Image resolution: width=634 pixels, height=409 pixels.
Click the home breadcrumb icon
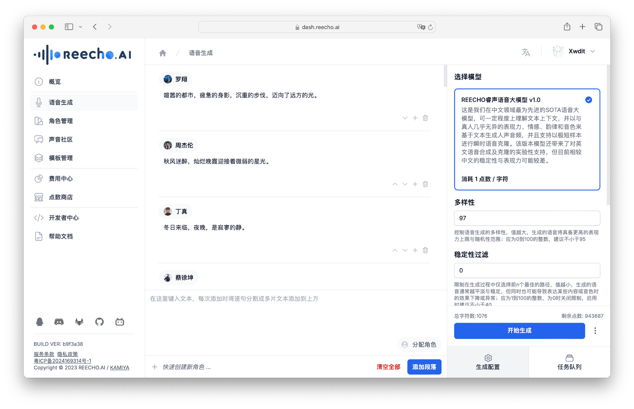[x=162, y=52]
